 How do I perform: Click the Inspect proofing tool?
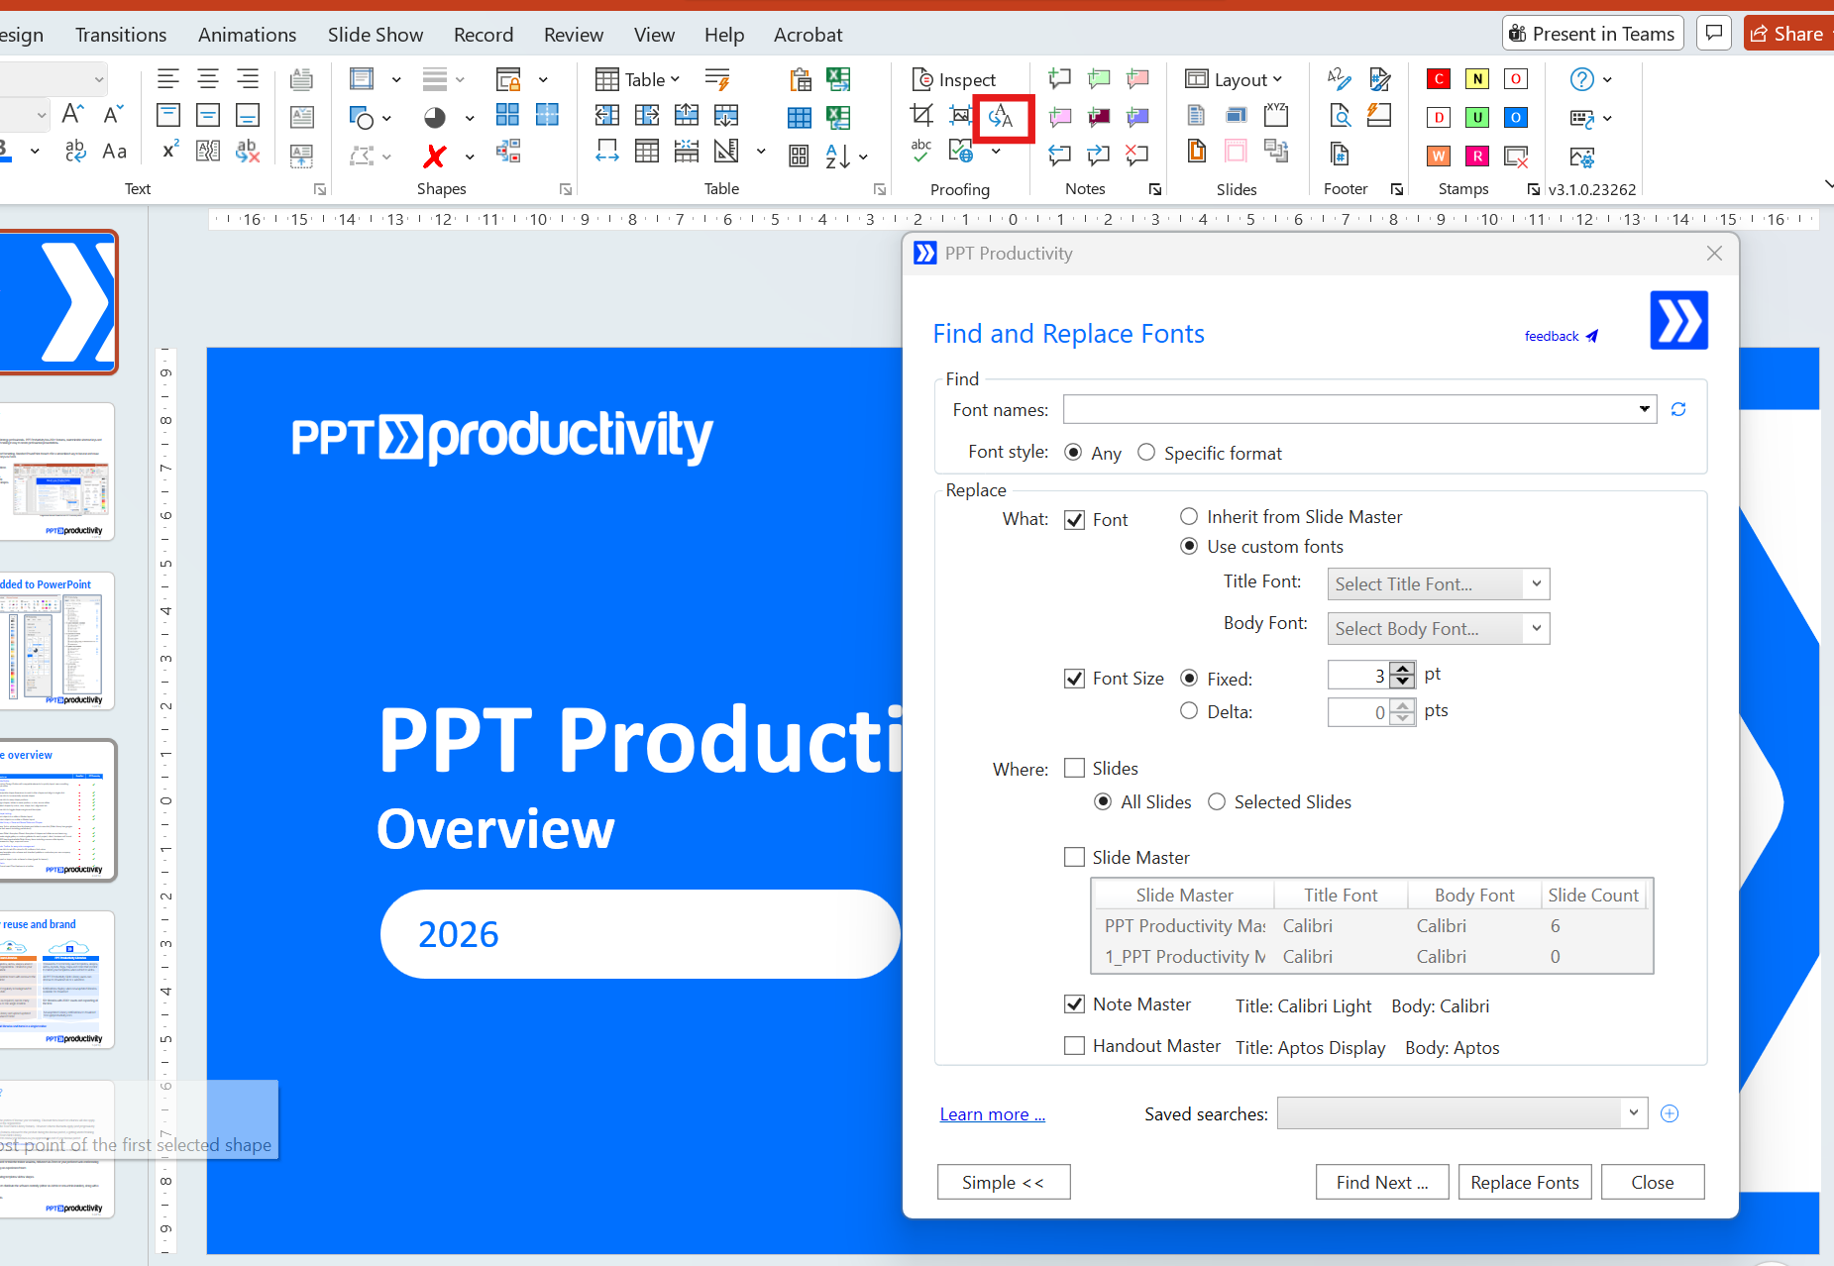pos(954,79)
